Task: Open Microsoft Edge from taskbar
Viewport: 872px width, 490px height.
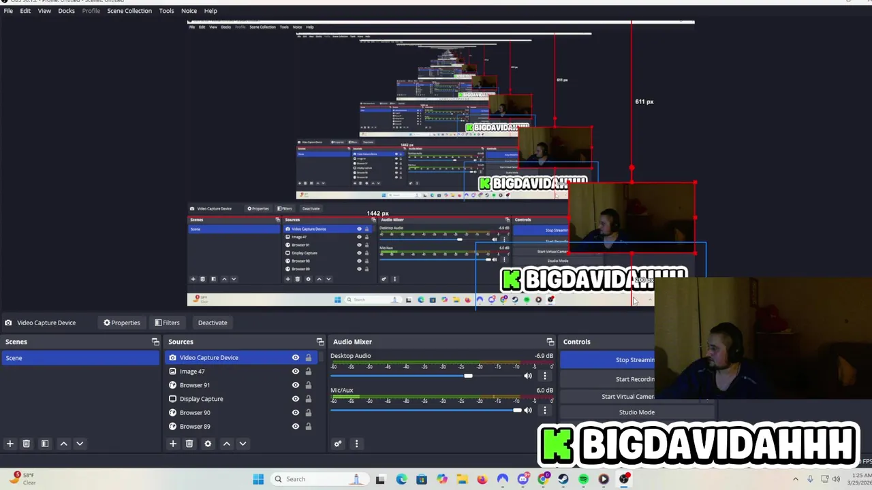Action: click(x=401, y=479)
